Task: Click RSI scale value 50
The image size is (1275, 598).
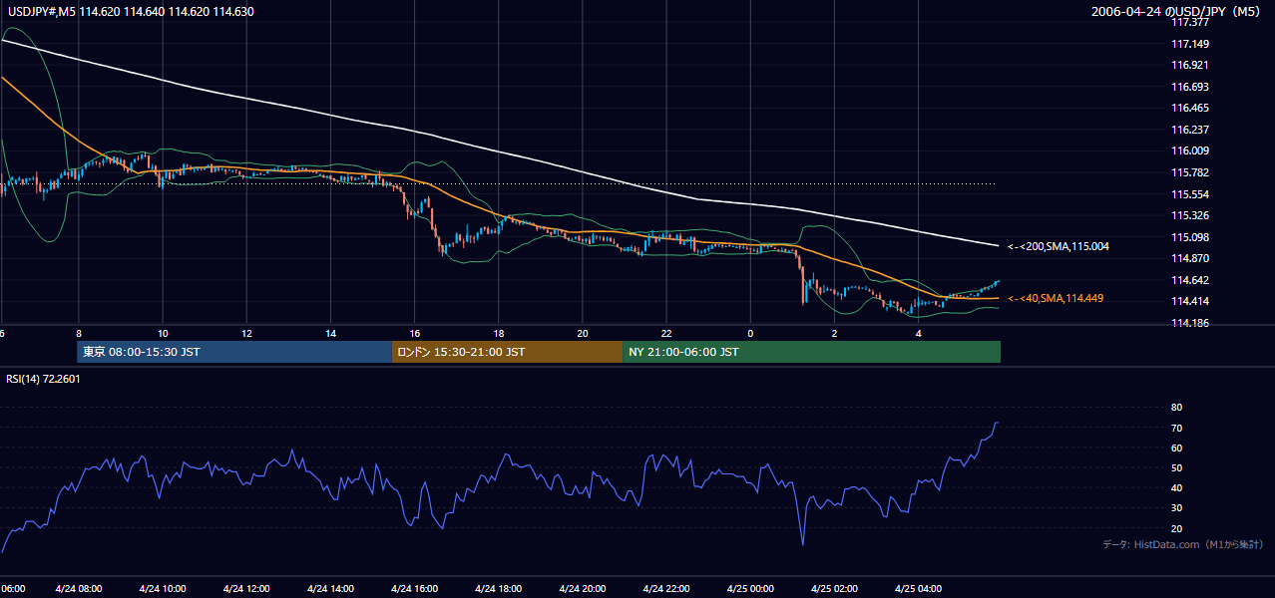Action: point(1176,467)
